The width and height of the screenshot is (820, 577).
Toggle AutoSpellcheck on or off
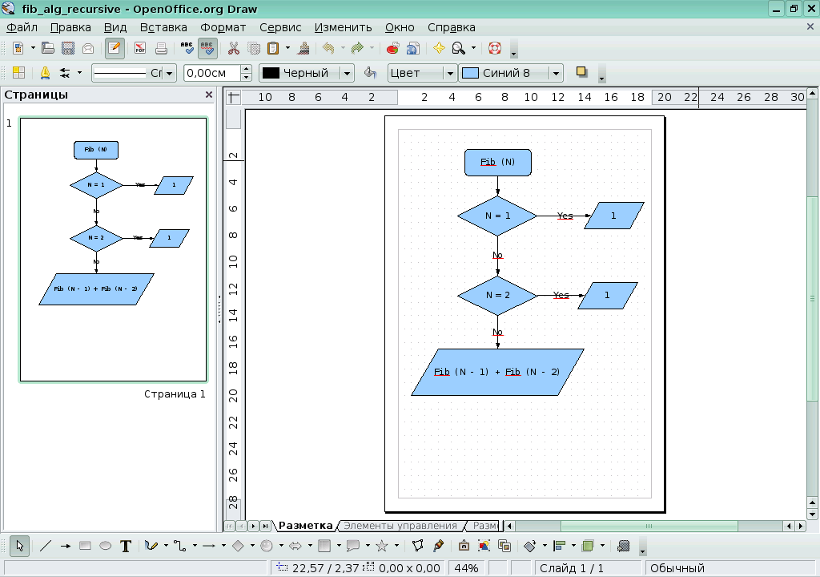click(207, 48)
